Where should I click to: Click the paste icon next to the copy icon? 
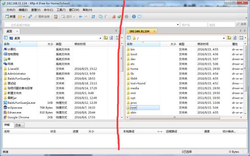106,17
